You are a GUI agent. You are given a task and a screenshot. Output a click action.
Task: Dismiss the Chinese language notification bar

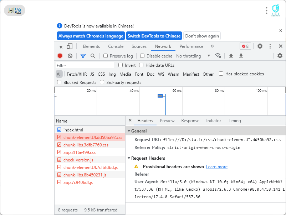coord(281,30)
